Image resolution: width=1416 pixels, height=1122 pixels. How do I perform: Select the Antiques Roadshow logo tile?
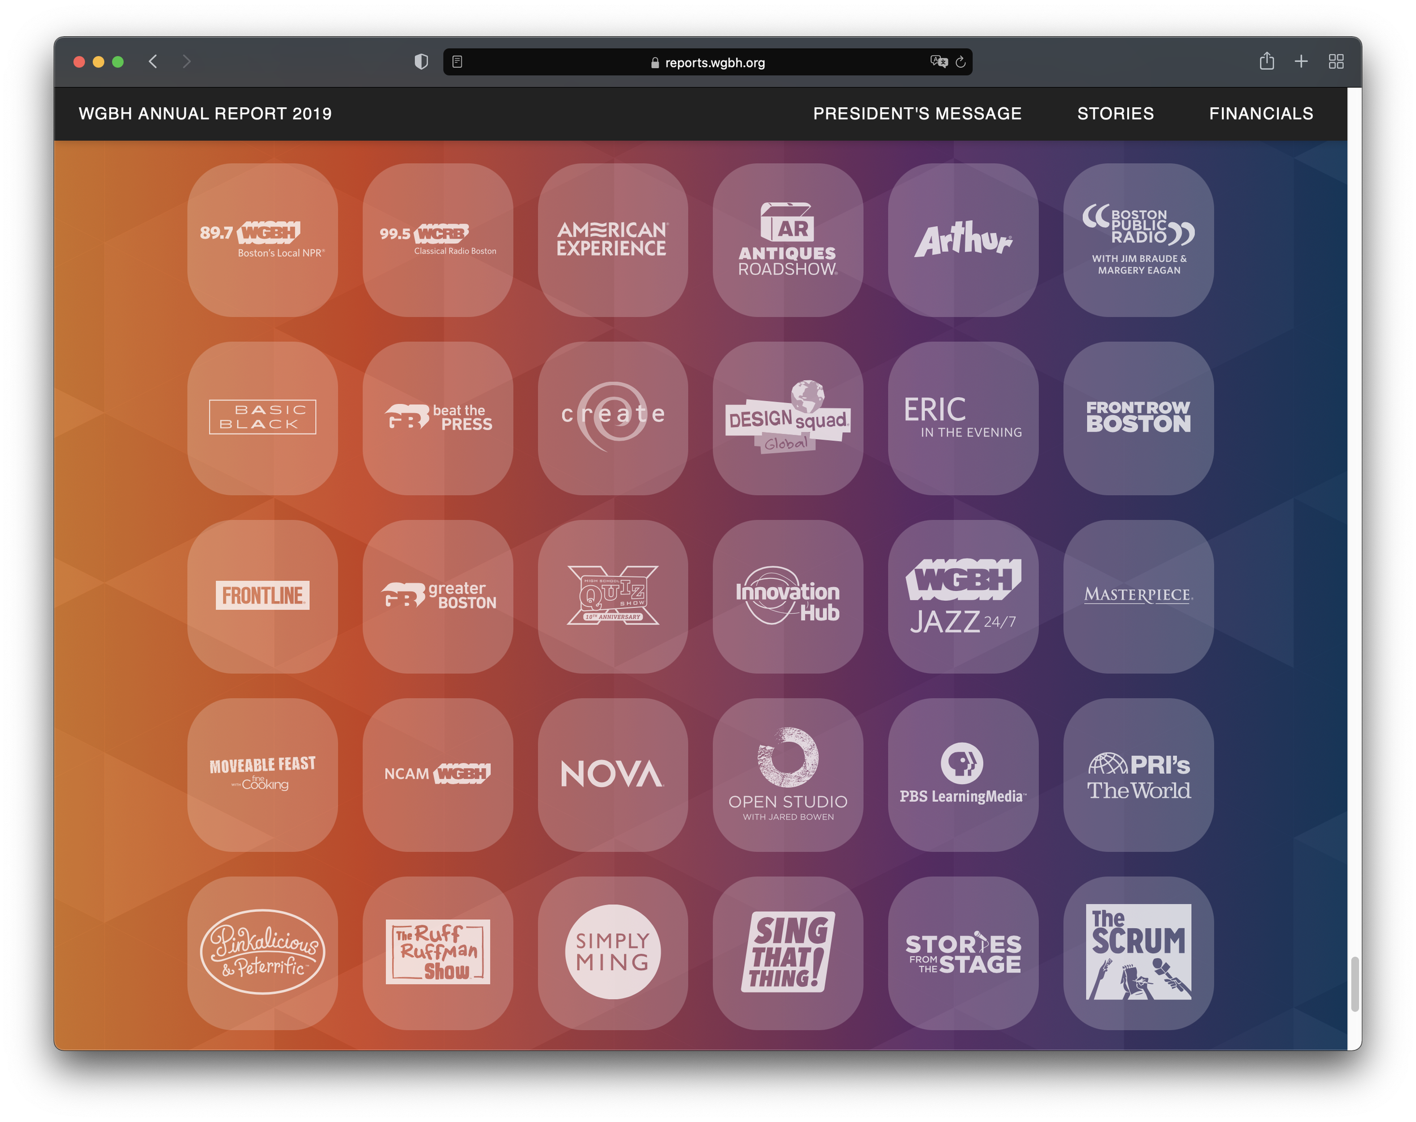[787, 240]
